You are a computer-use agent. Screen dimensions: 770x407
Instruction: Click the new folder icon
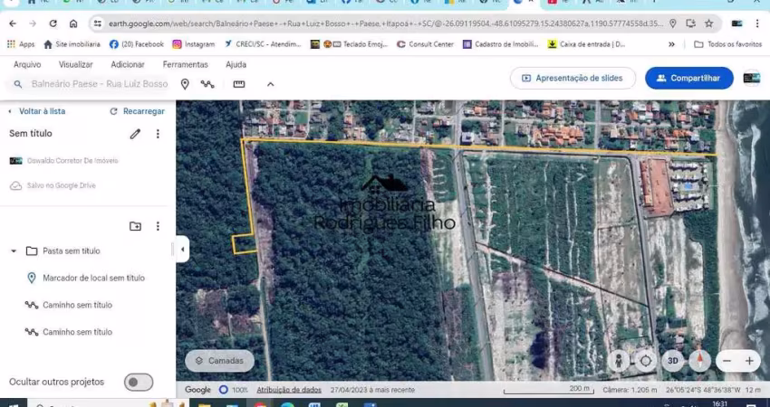tap(135, 226)
